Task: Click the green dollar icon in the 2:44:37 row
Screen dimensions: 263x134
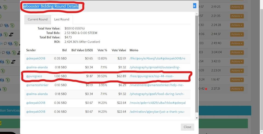Action: click(6, 35)
